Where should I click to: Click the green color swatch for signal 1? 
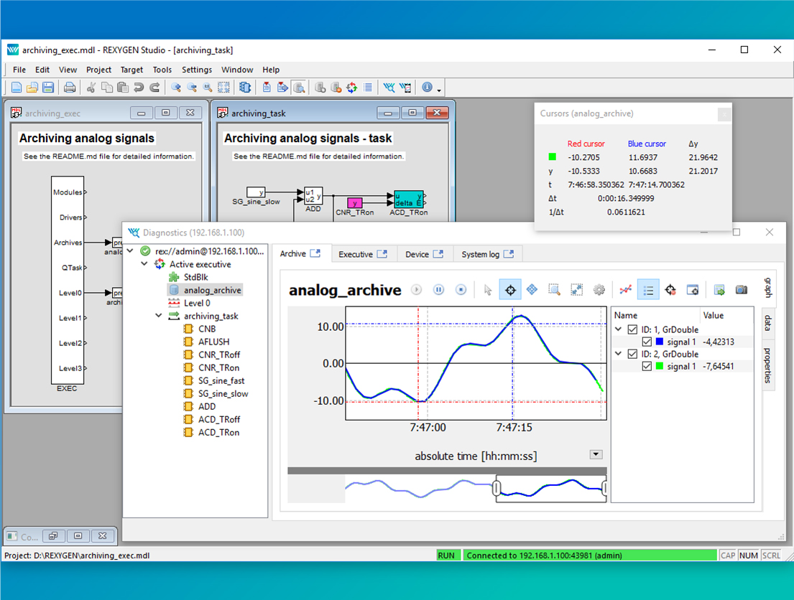(660, 366)
